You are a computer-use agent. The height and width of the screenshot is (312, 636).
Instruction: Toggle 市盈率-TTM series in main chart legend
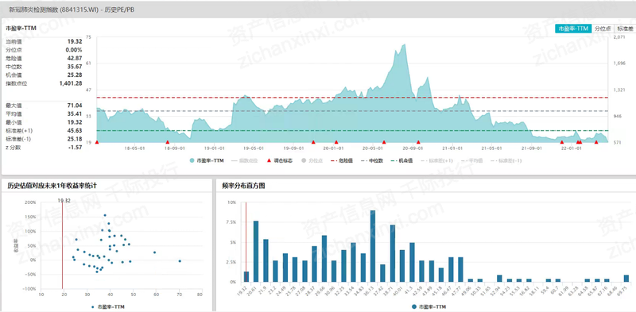[x=207, y=161]
